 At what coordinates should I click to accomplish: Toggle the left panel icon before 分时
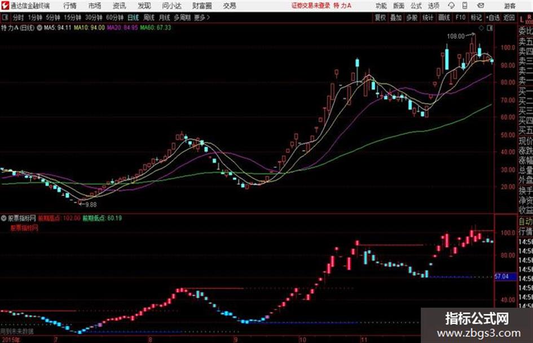pos(5,17)
